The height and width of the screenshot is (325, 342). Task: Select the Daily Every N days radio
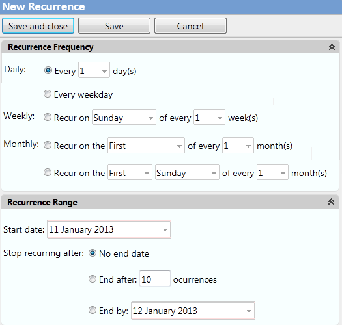(x=48, y=70)
